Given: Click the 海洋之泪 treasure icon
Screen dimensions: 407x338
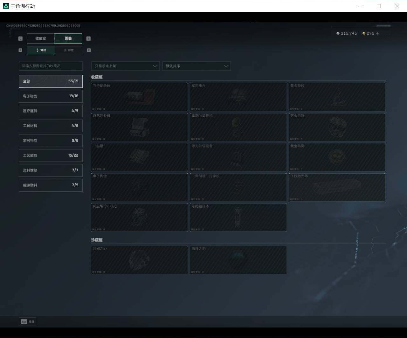Looking at the screenshot, I should click(x=238, y=260).
